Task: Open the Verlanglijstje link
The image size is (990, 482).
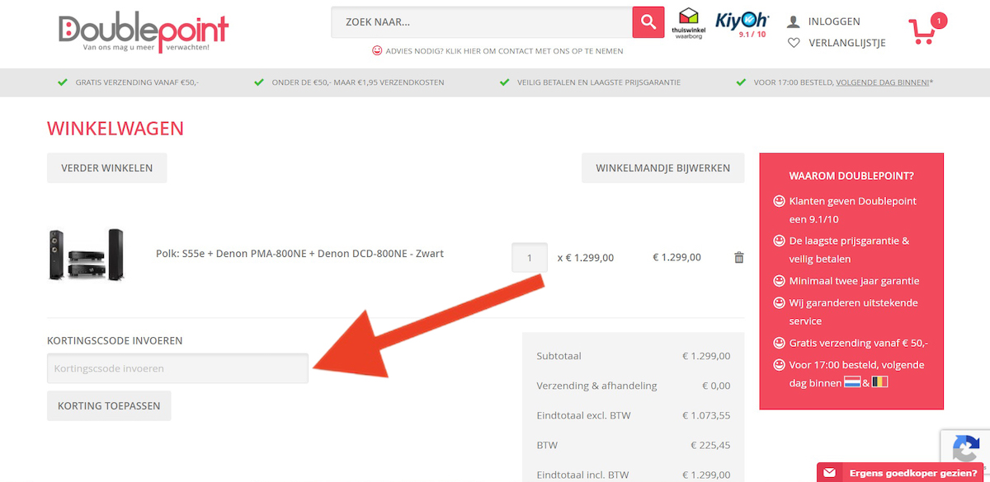Action: tap(847, 43)
